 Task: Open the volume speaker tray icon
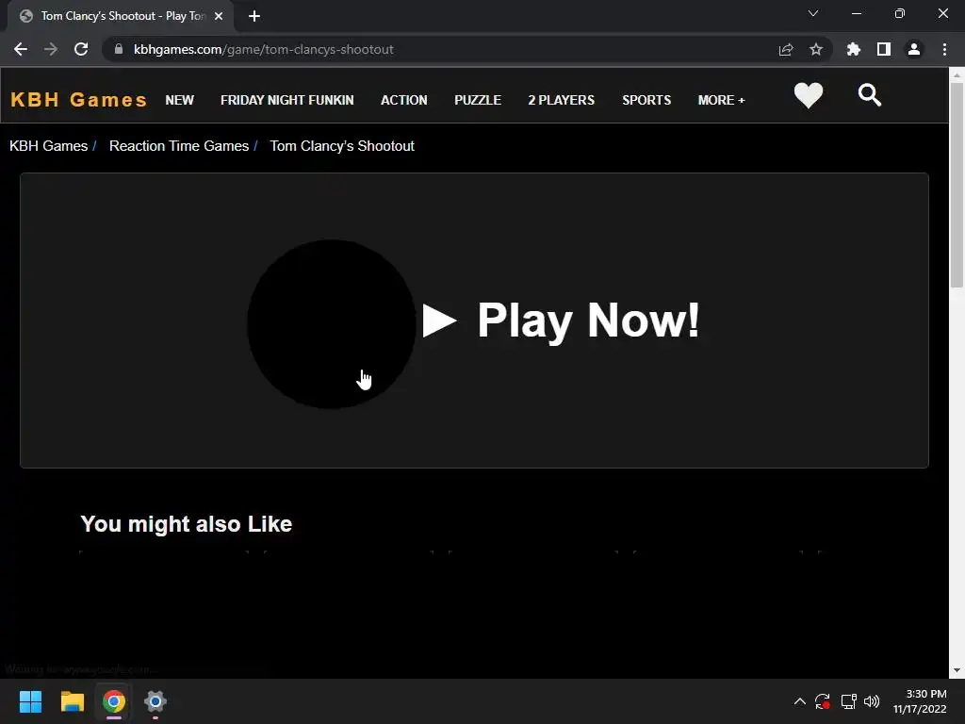pos(872,701)
